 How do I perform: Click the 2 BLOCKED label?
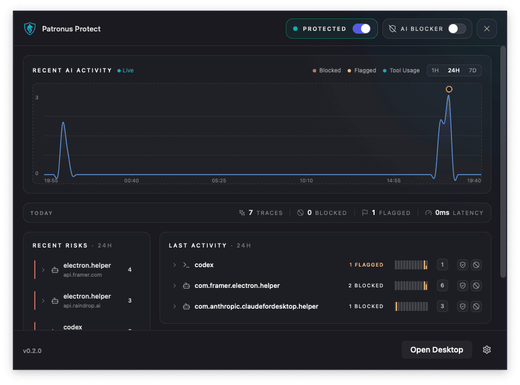[x=366, y=286]
